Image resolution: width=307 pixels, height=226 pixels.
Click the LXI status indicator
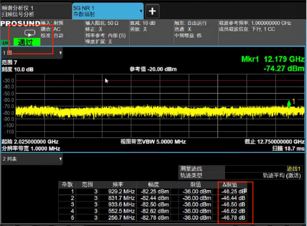click(x=6, y=43)
